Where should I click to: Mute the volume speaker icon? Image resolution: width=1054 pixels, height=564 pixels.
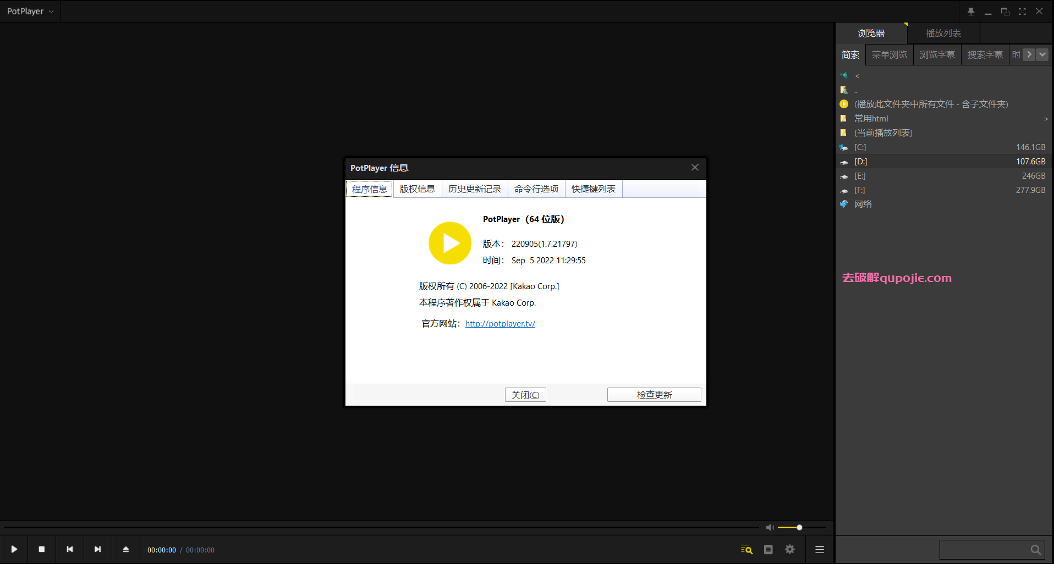tap(770, 527)
